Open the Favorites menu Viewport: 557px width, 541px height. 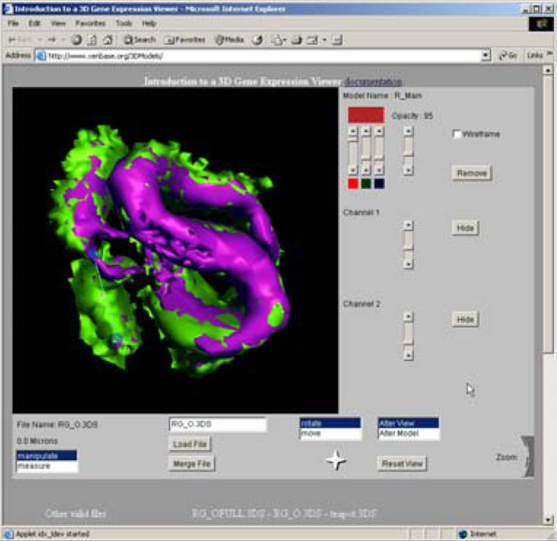coord(90,24)
